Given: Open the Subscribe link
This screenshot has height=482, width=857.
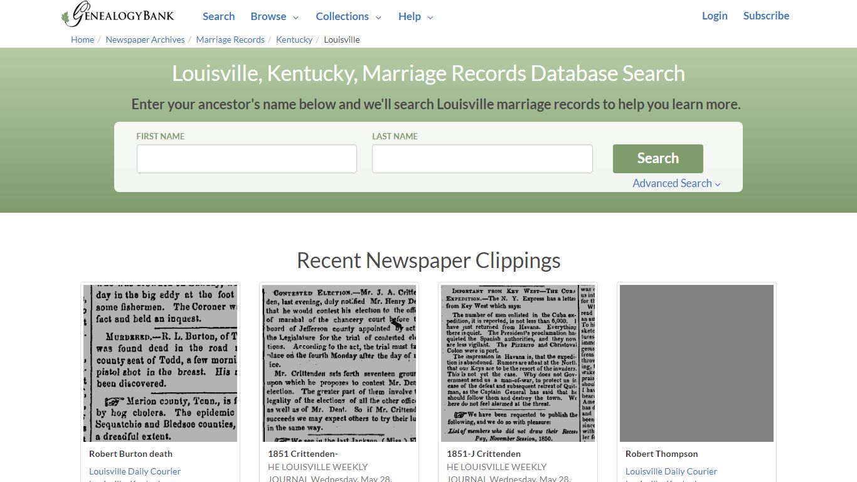Looking at the screenshot, I should [766, 16].
